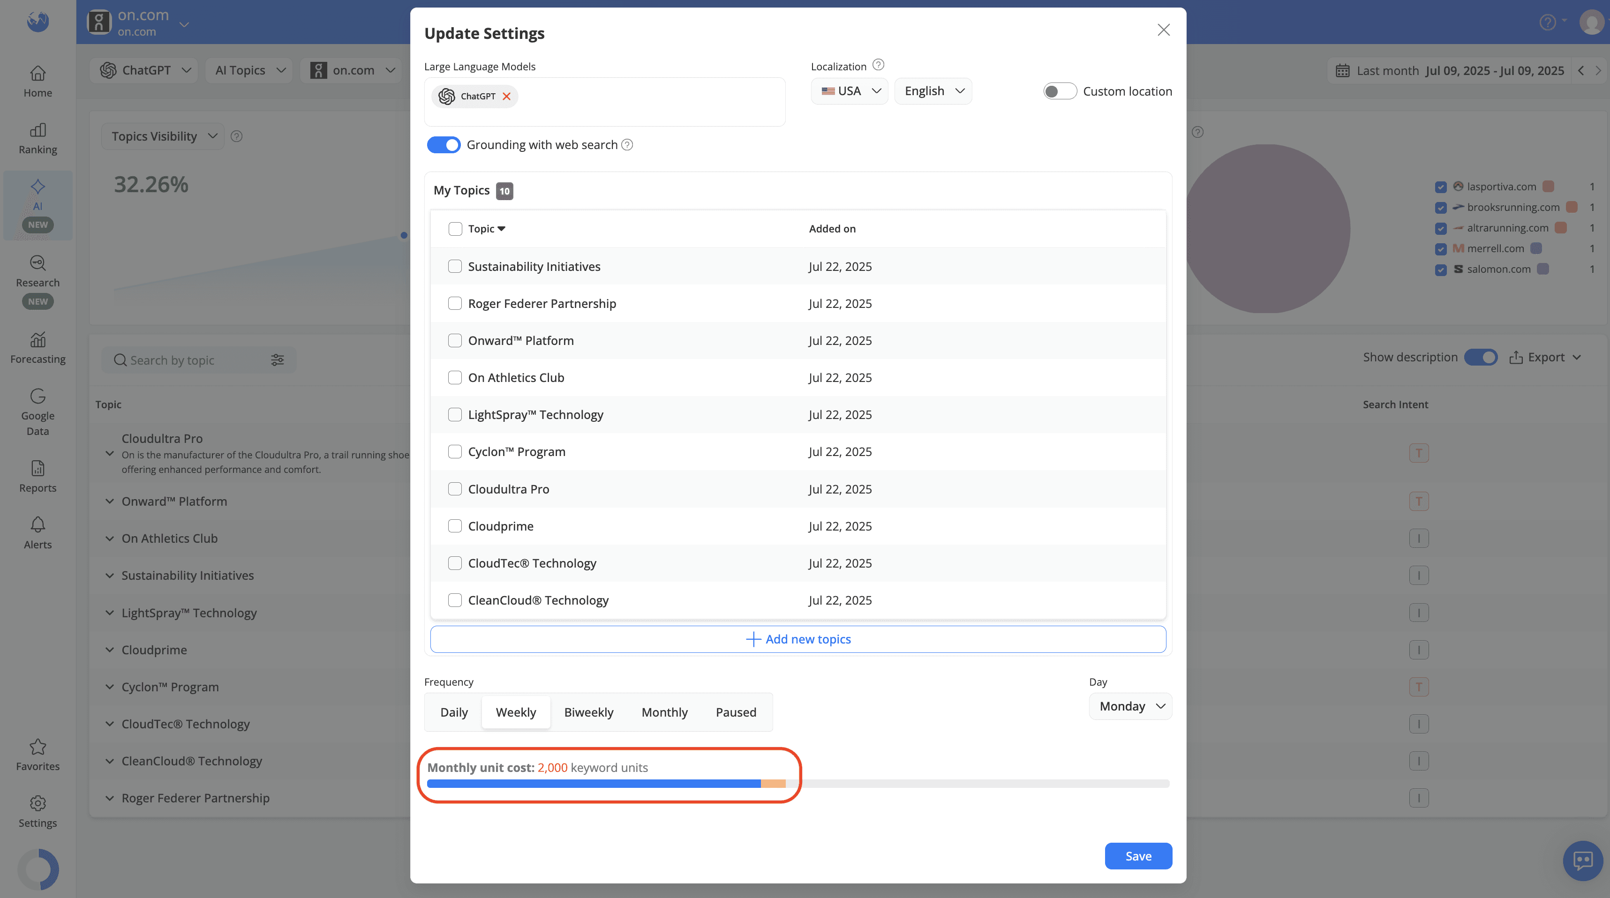Viewport: 1610px width, 898px height.
Task: Click the help question mark icon
Action: click(x=1548, y=22)
